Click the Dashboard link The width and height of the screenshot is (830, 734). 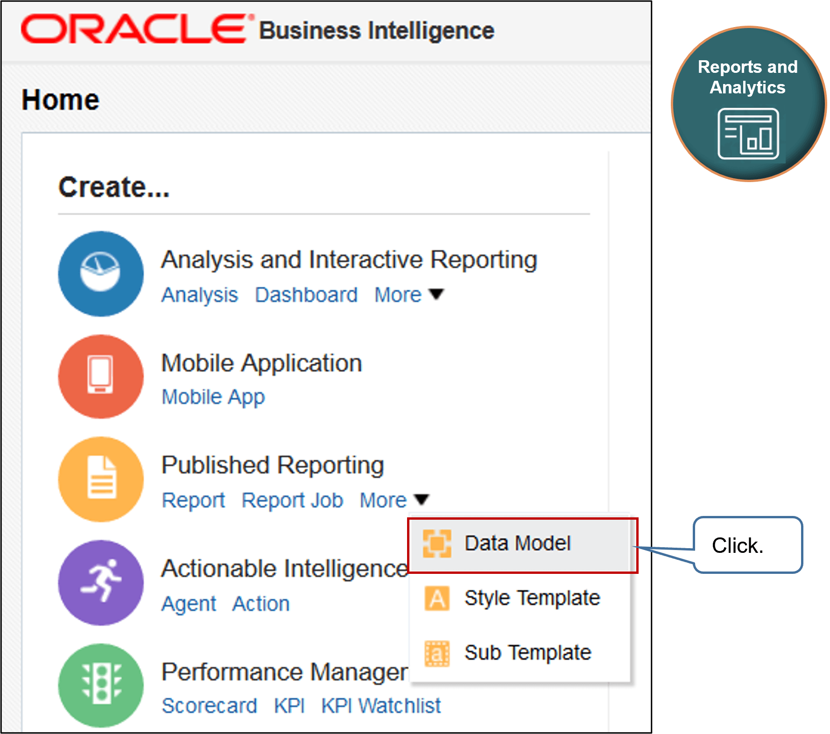coord(306,294)
